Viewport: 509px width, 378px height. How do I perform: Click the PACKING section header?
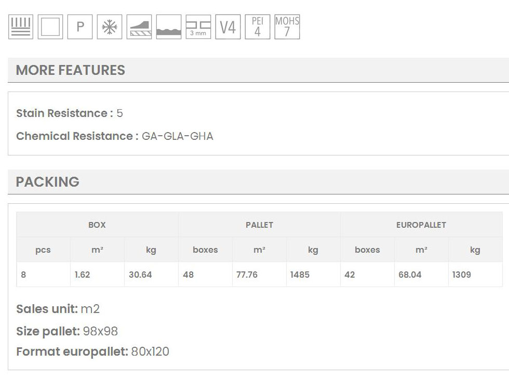[48, 182]
